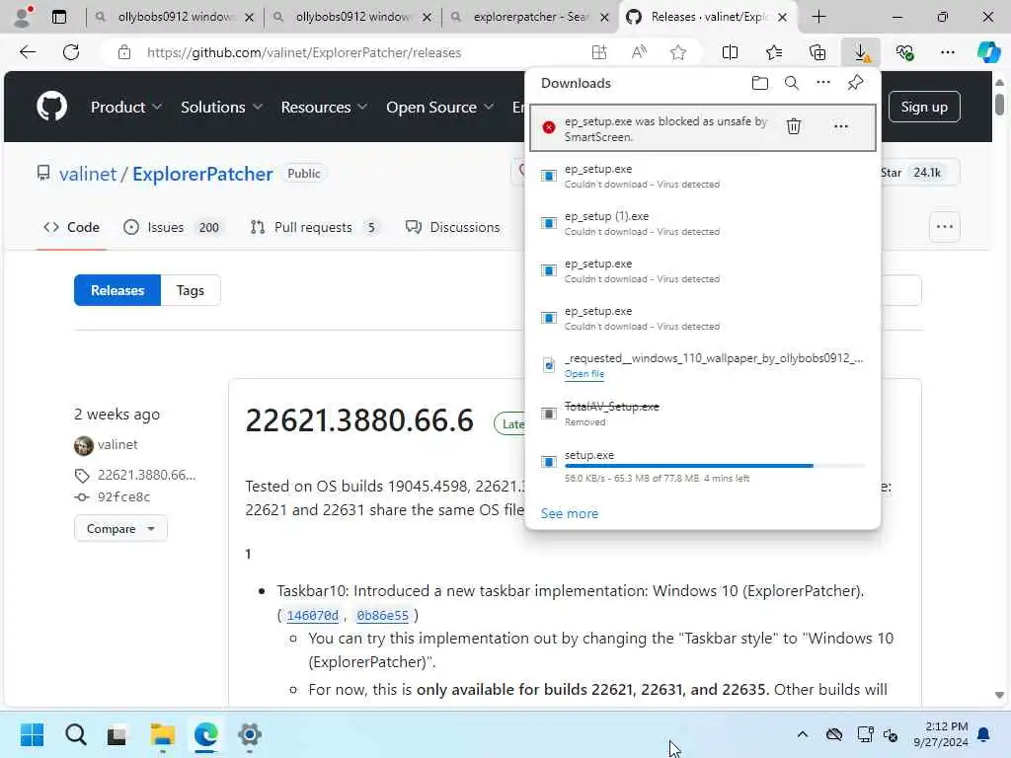The width and height of the screenshot is (1011, 758).
Task: Switch to explorerpatcher search tab
Action: click(529, 17)
